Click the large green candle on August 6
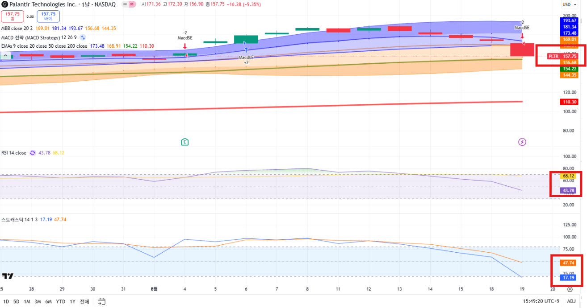 click(x=246, y=39)
